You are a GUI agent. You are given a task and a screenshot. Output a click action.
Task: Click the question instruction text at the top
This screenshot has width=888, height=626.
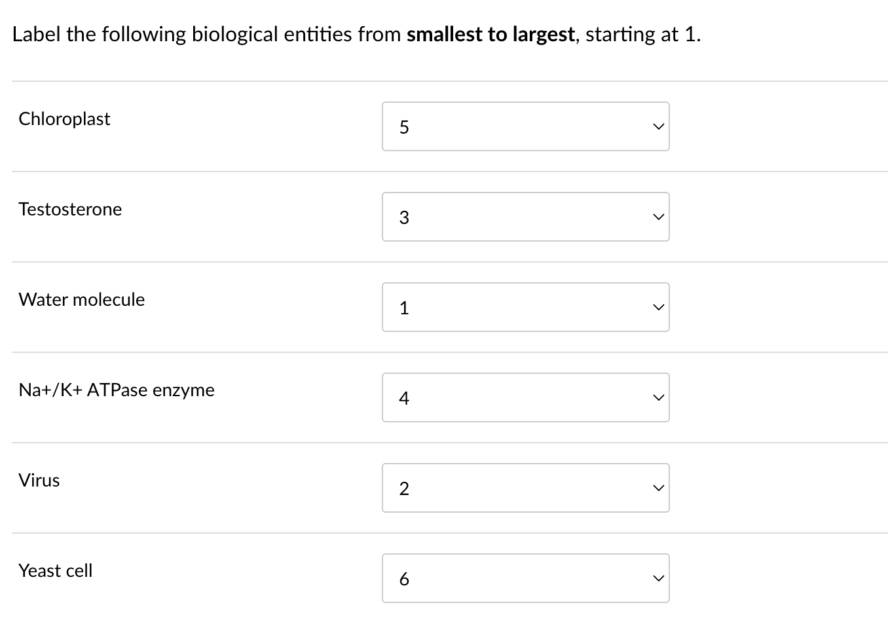356,34
